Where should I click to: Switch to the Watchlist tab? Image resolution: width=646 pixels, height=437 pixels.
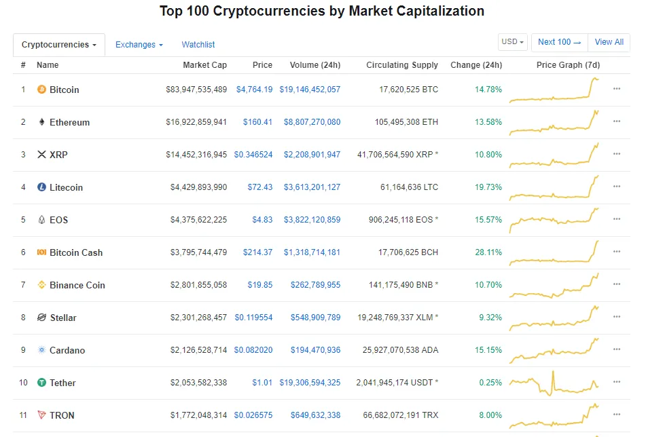click(198, 45)
